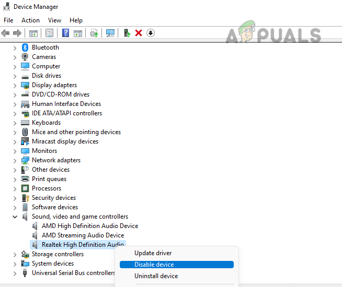Click Show/Hide Action Pane toolbar icon
The image size is (342, 287).
point(78,33)
